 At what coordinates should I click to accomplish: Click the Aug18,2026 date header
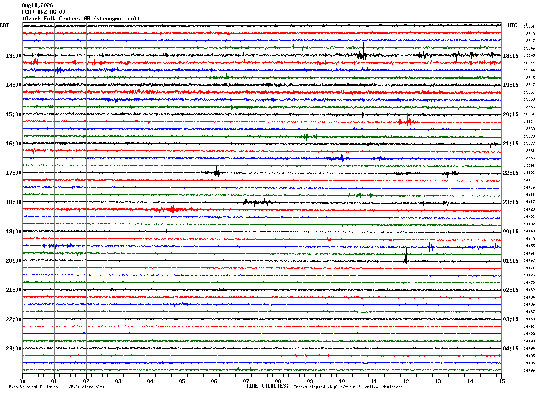coord(37,5)
